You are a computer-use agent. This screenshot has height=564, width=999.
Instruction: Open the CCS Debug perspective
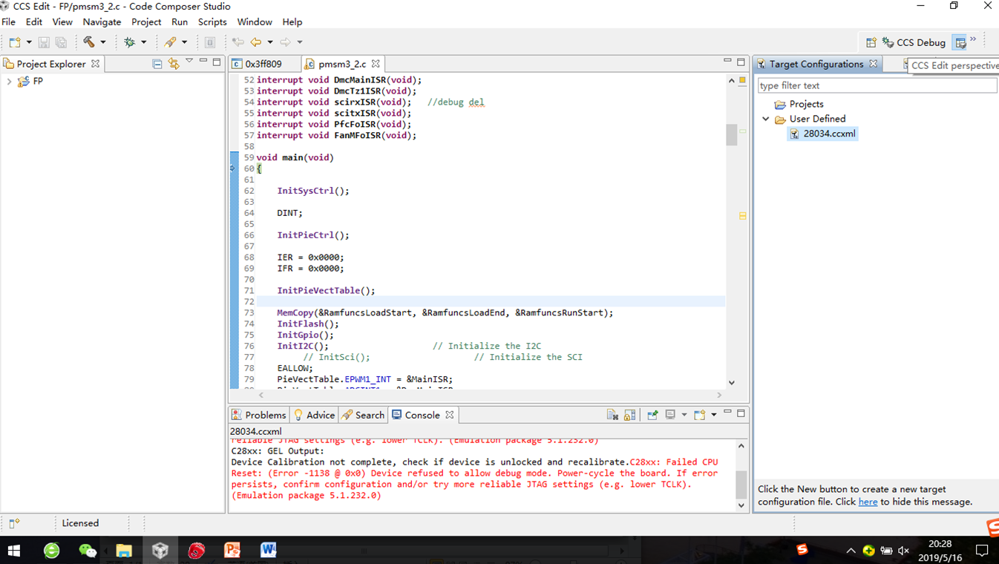click(913, 42)
